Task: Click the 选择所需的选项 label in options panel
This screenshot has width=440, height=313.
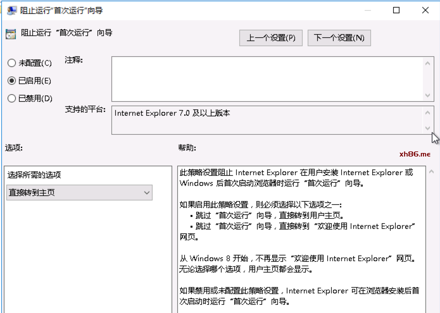Action: (x=34, y=175)
